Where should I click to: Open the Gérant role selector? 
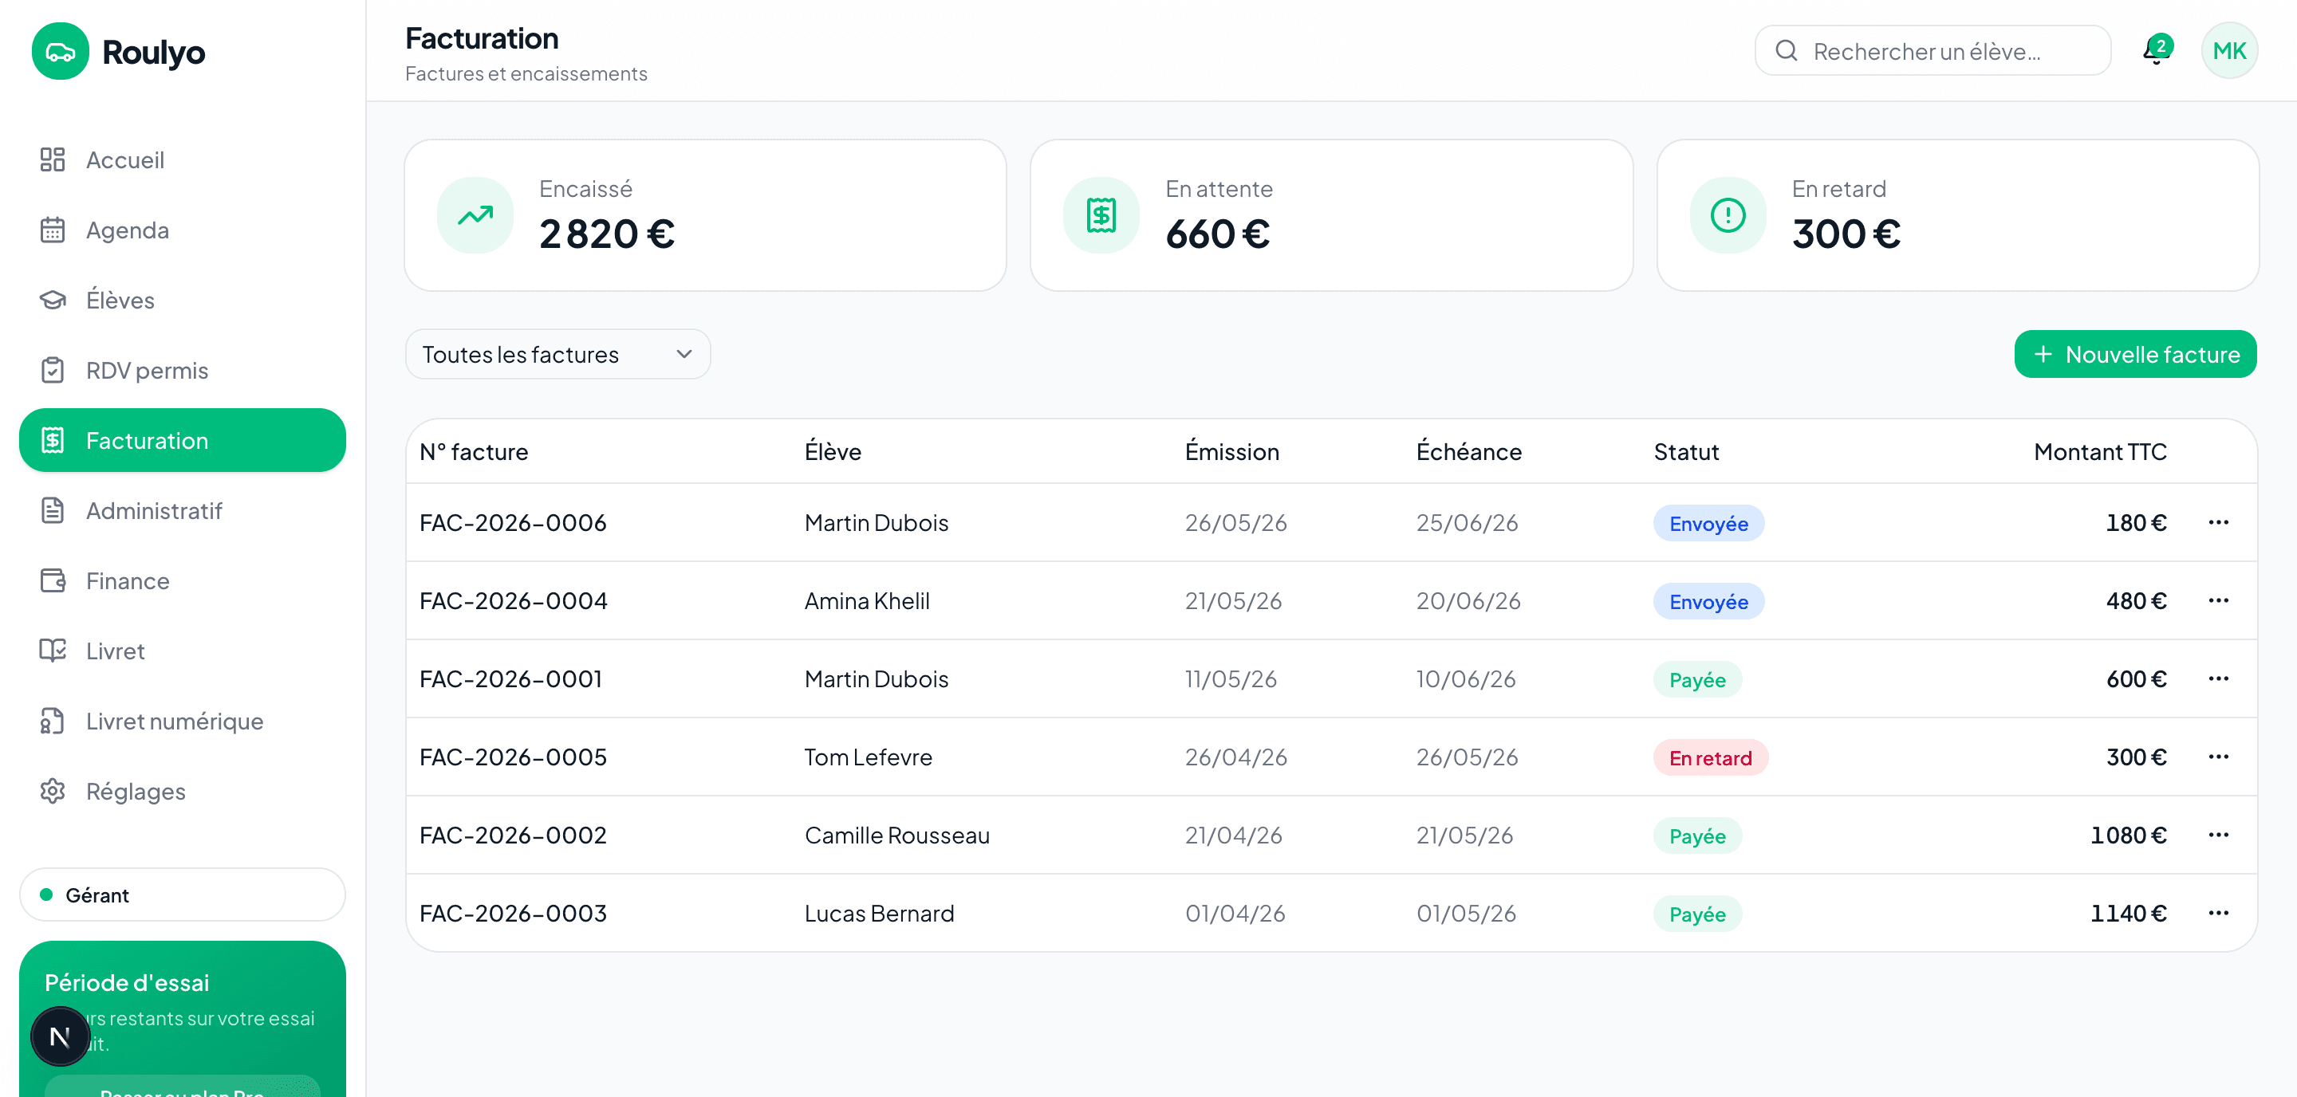point(182,895)
